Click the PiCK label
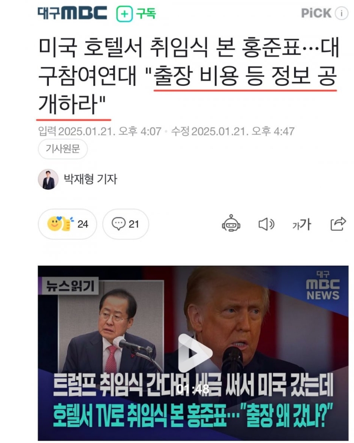Image resolution: width=354 pixels, height=443 pixels. 316,13
